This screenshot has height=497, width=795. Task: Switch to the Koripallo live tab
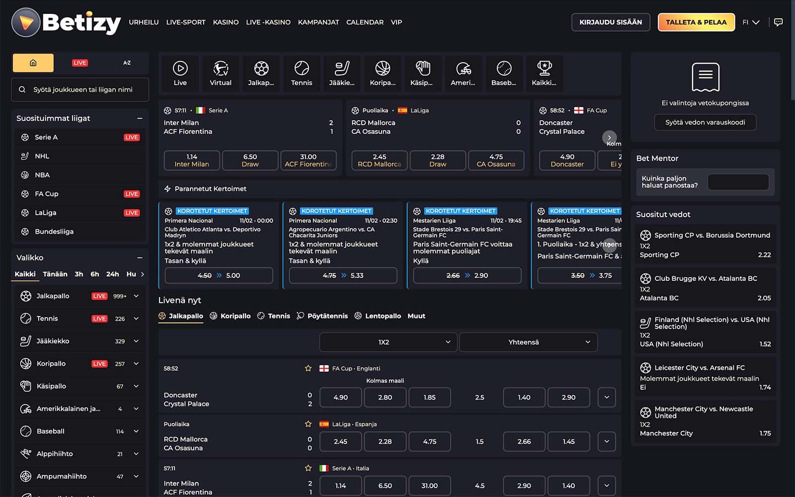pos(230,316)
